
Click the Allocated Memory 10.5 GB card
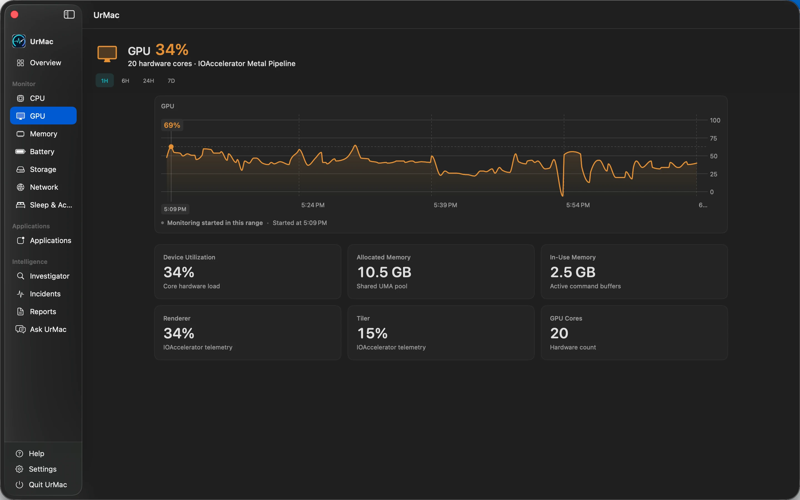tap(441, 271)
